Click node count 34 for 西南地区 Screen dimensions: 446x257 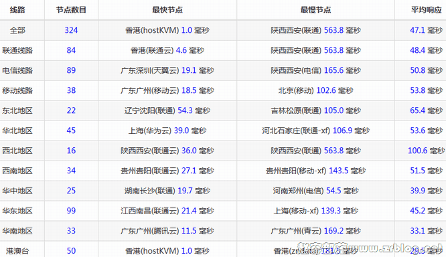pyautogui.click(x=71, y=171)
